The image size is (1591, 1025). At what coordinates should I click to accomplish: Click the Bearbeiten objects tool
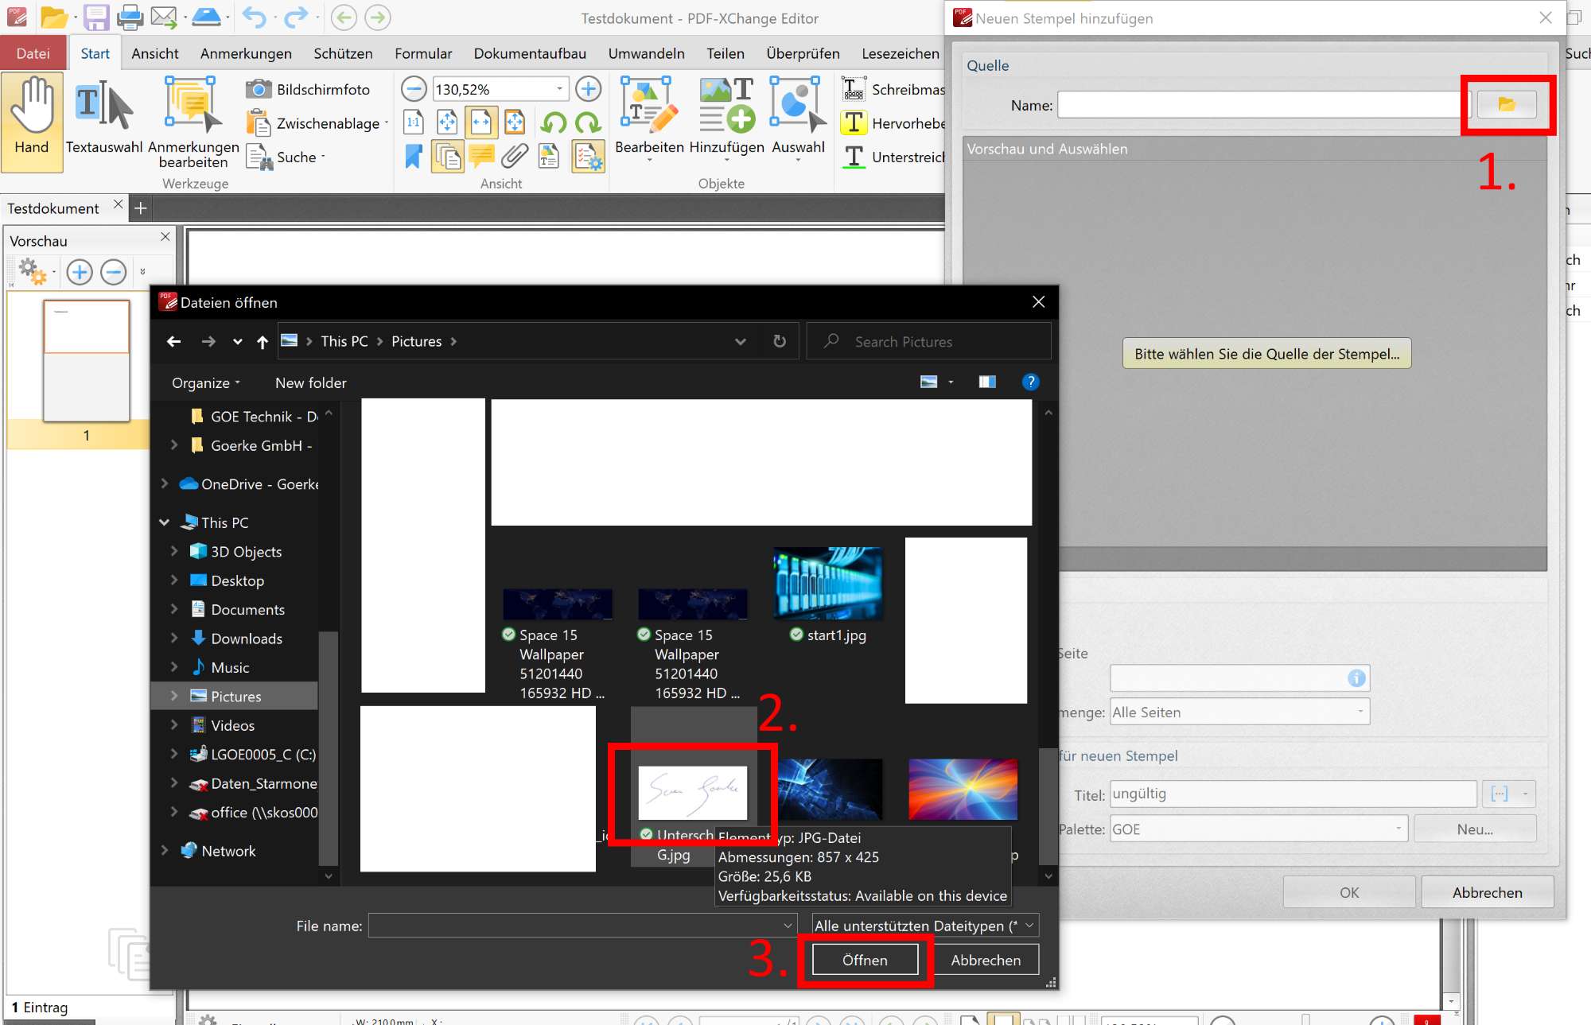[x=649, y=118]
